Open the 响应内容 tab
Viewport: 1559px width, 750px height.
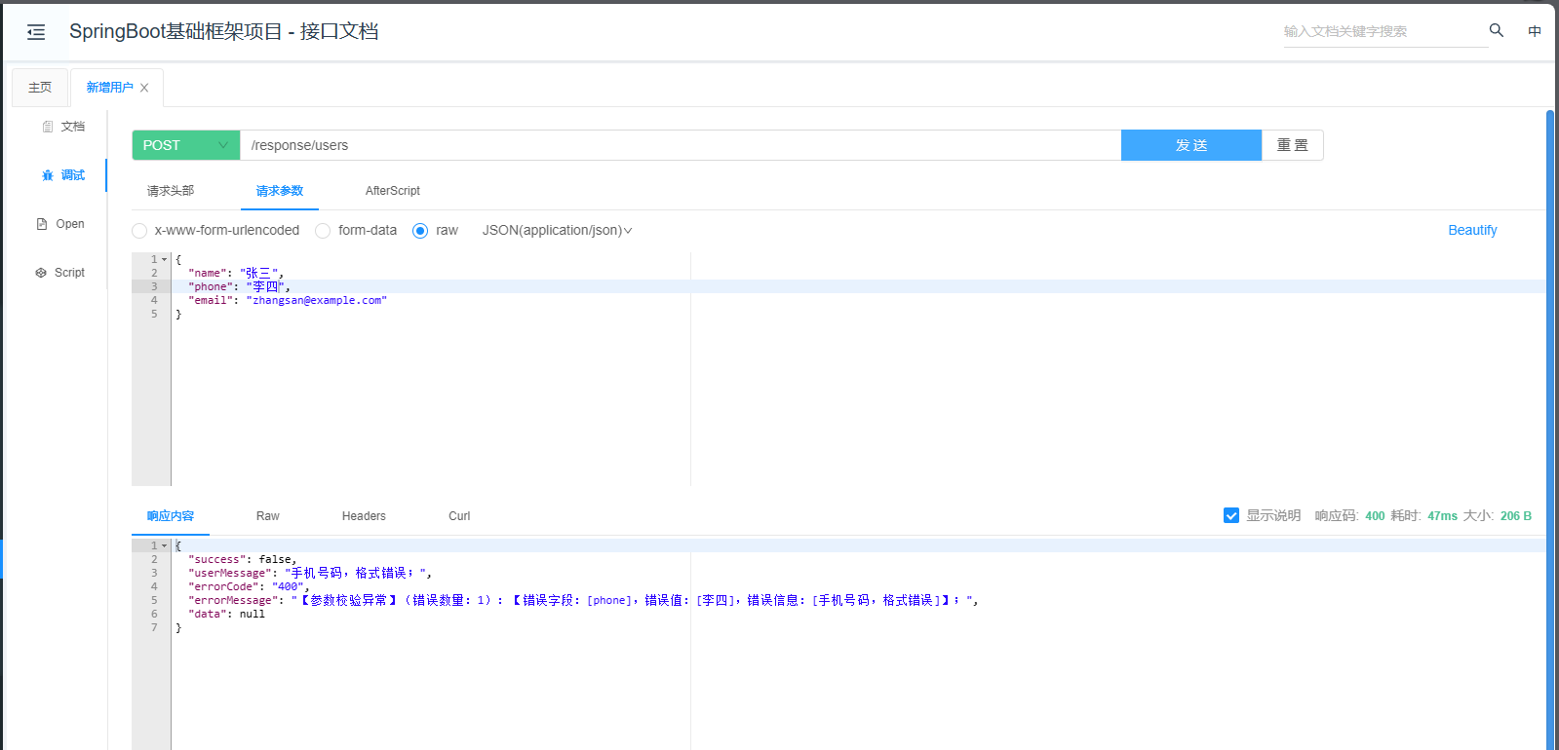[x=171, y=516]
